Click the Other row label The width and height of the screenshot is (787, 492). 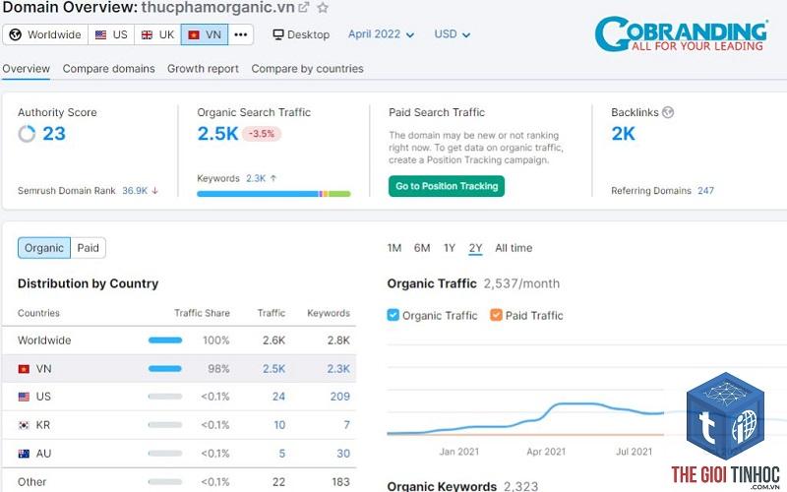(31, 482)
